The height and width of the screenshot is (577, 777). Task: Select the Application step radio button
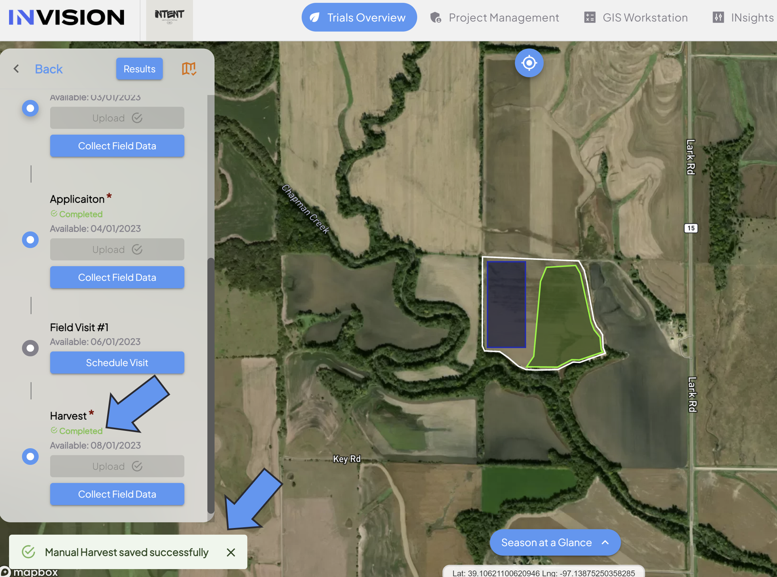[x=30, y=239]
